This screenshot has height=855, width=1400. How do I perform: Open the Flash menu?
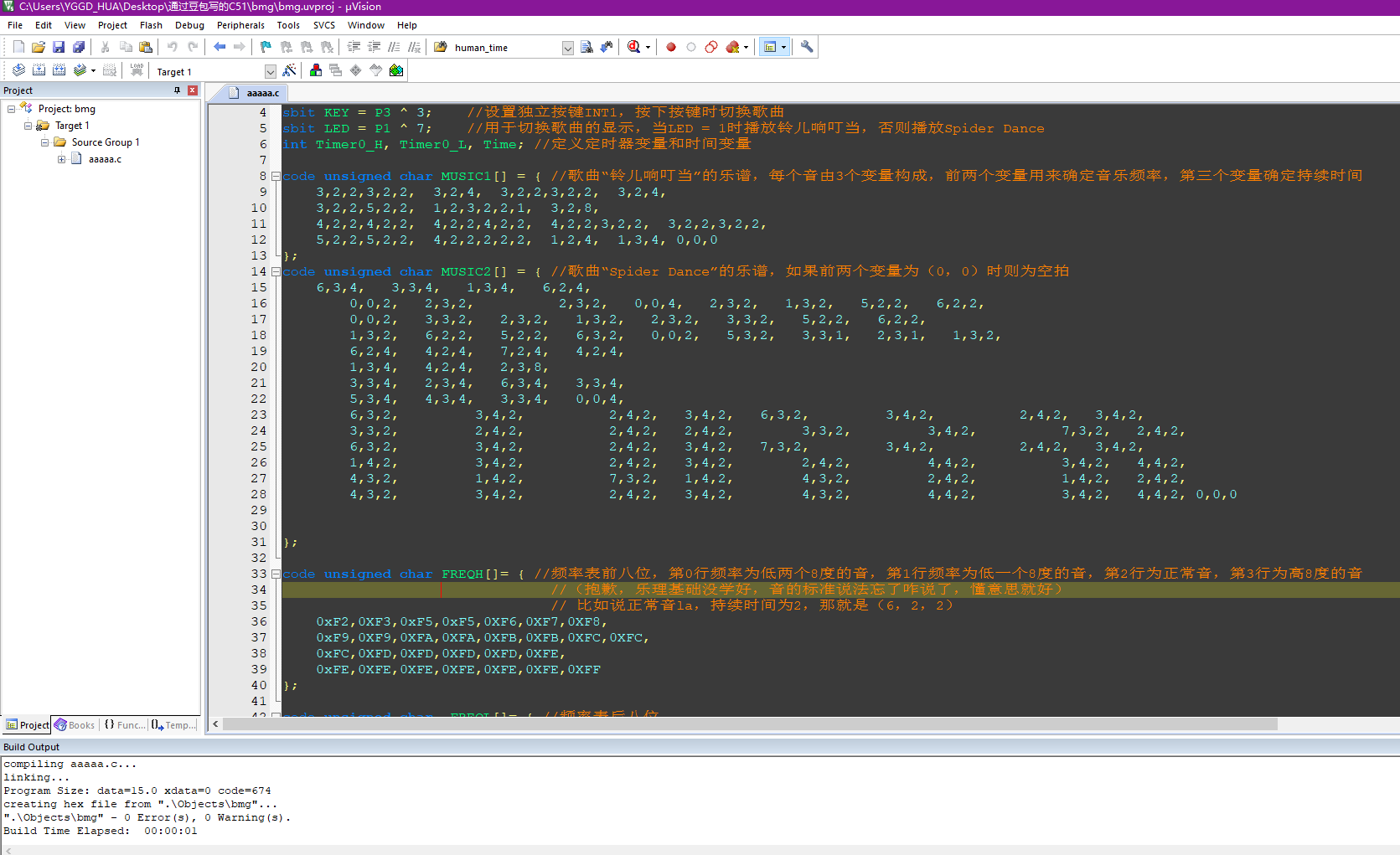tap(151, 25)
